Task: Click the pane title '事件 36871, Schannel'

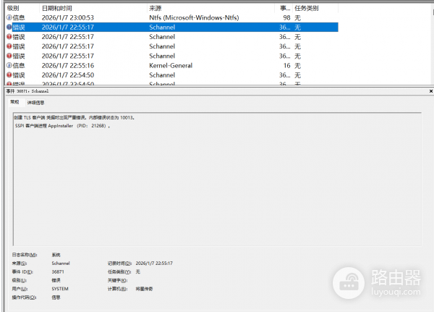Action: (27, 91)
